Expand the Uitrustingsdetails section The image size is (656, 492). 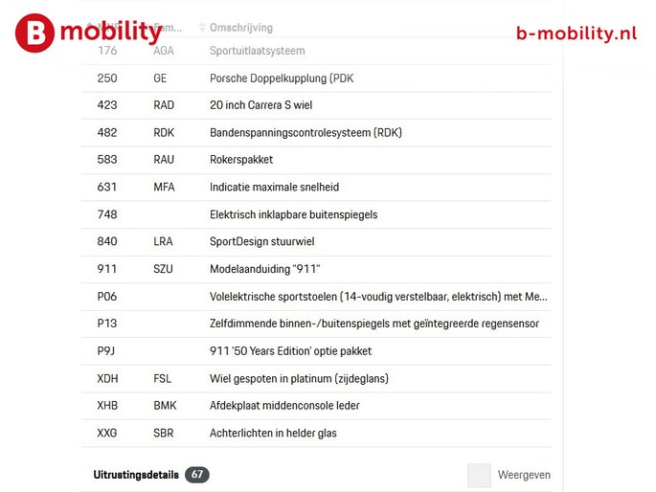click(x=135, y=475)
